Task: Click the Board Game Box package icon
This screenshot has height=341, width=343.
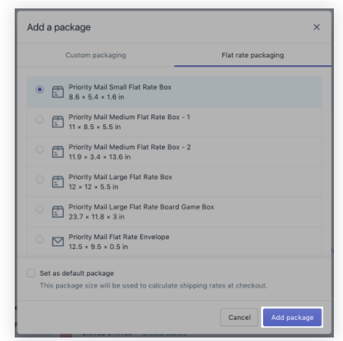Action: (58, 211)
